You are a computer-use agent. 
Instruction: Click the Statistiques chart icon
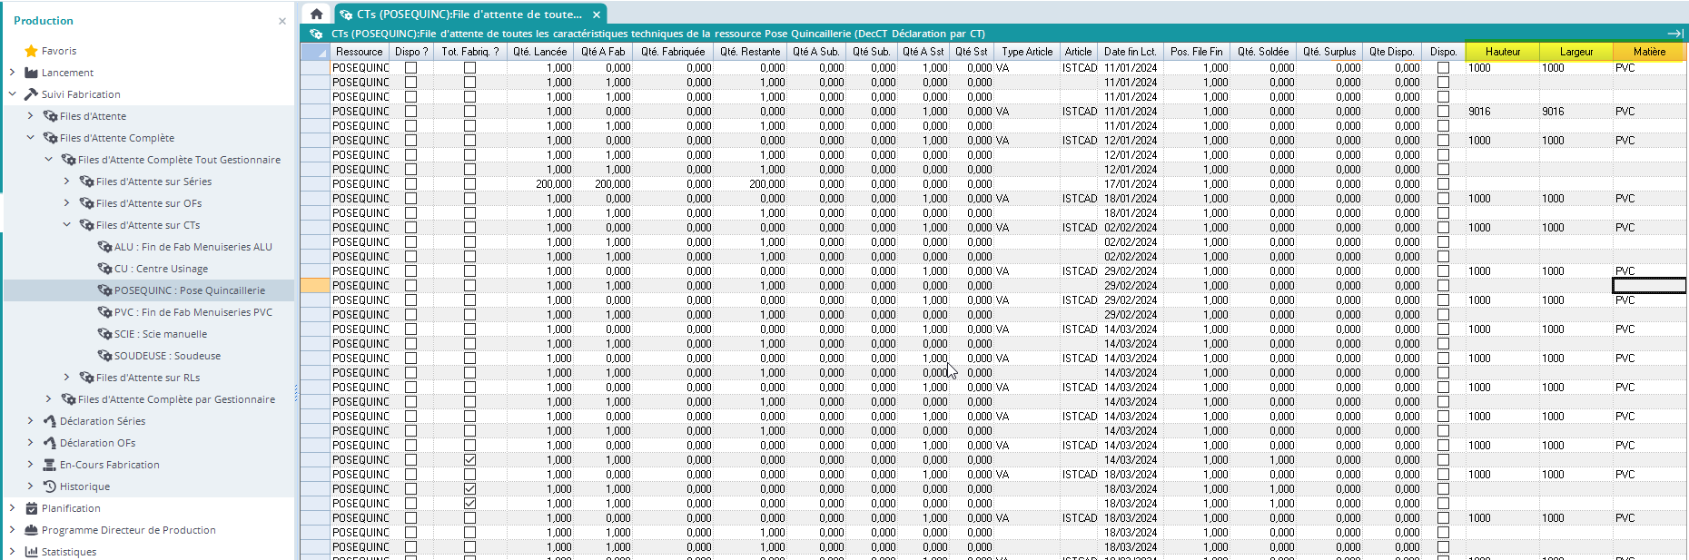[x=32, y=552]
